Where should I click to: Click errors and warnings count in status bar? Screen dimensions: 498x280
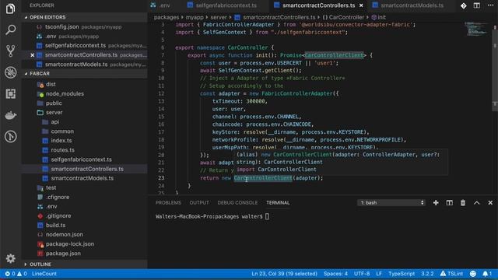(x=16, y=274)
